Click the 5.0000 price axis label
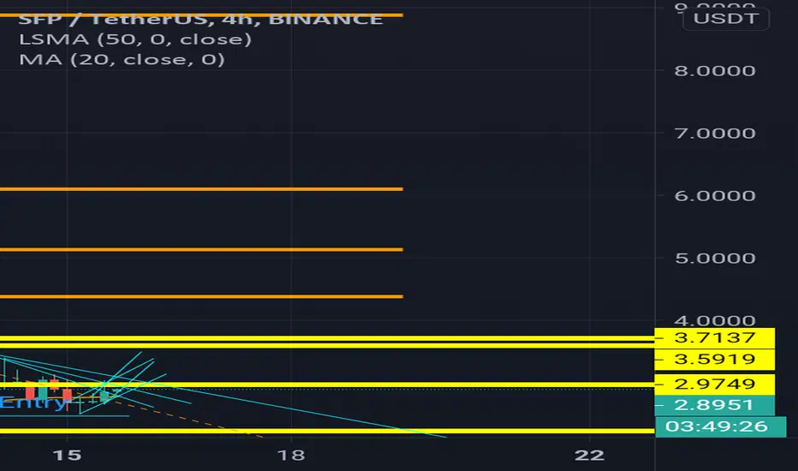Image resolution: width=798 pixels, height=471 pixels. [x=715, y=258]
